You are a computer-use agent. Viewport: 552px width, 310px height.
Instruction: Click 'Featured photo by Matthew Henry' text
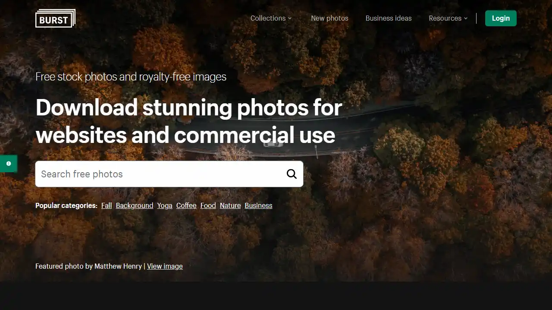[x=88, y=266]
